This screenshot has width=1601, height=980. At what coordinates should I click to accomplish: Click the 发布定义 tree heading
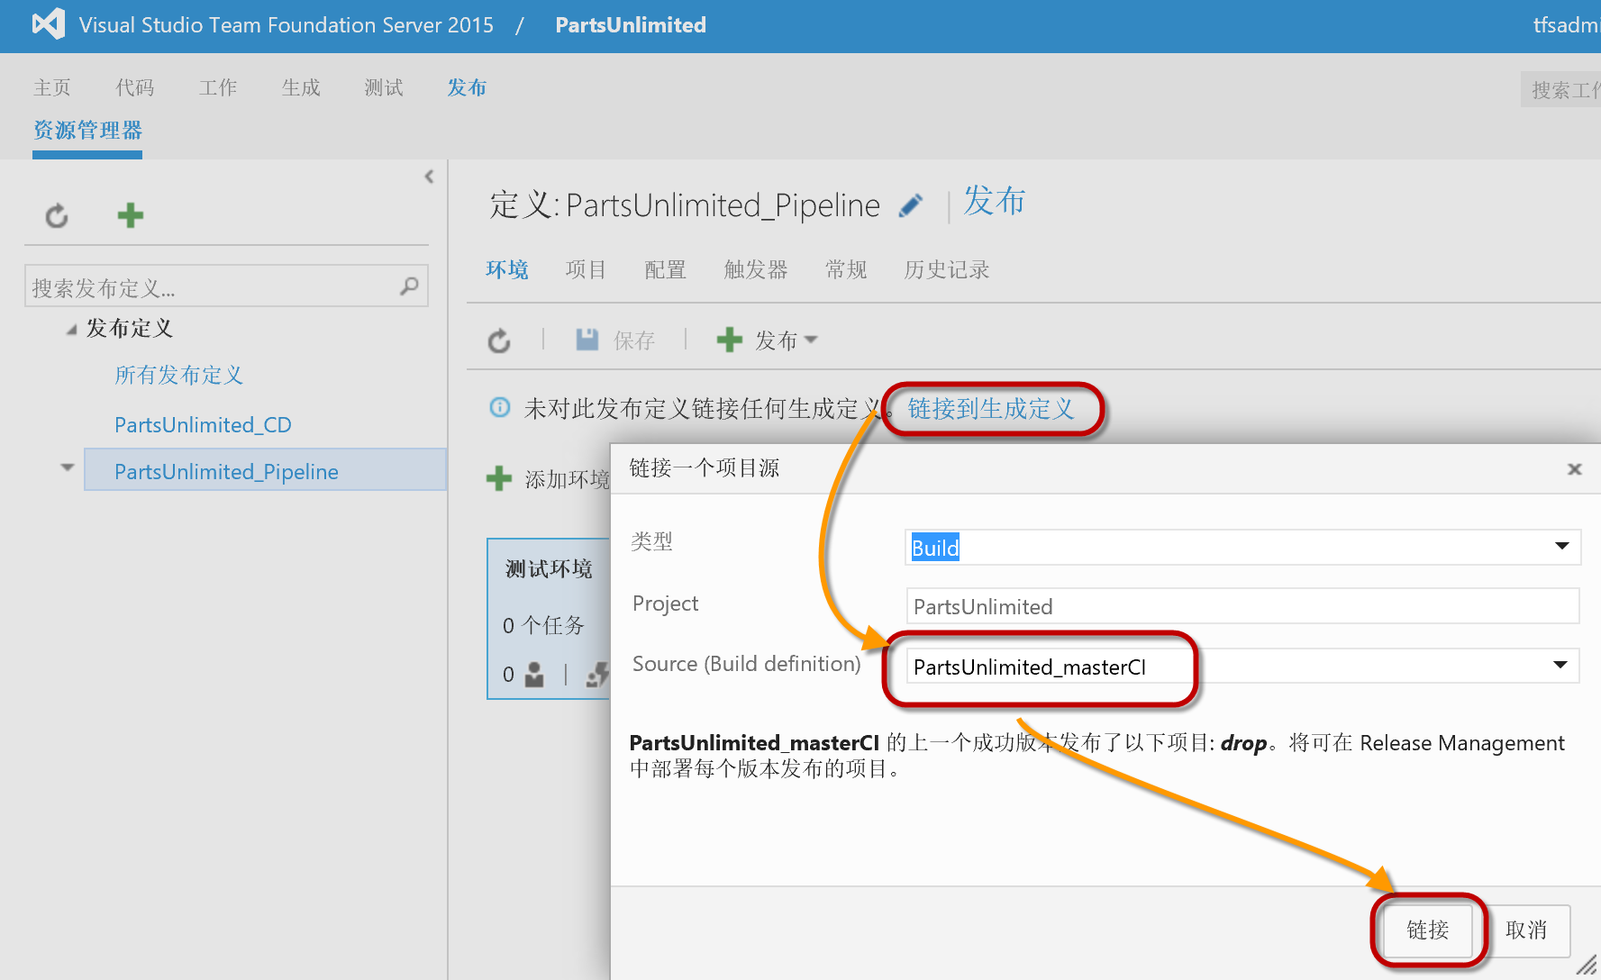click(x=130, y=328)
